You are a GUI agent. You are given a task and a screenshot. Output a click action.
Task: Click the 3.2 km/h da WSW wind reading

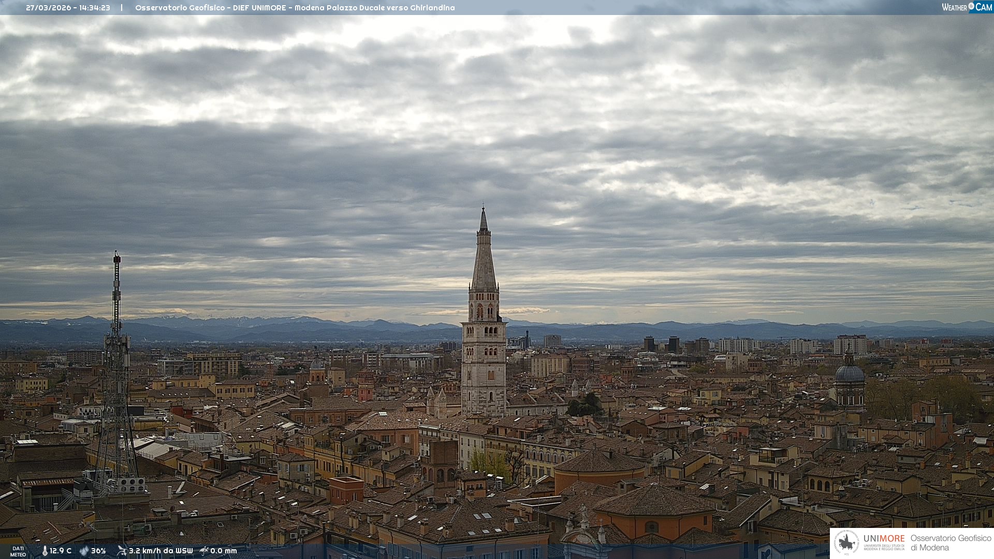click(160, 551)
